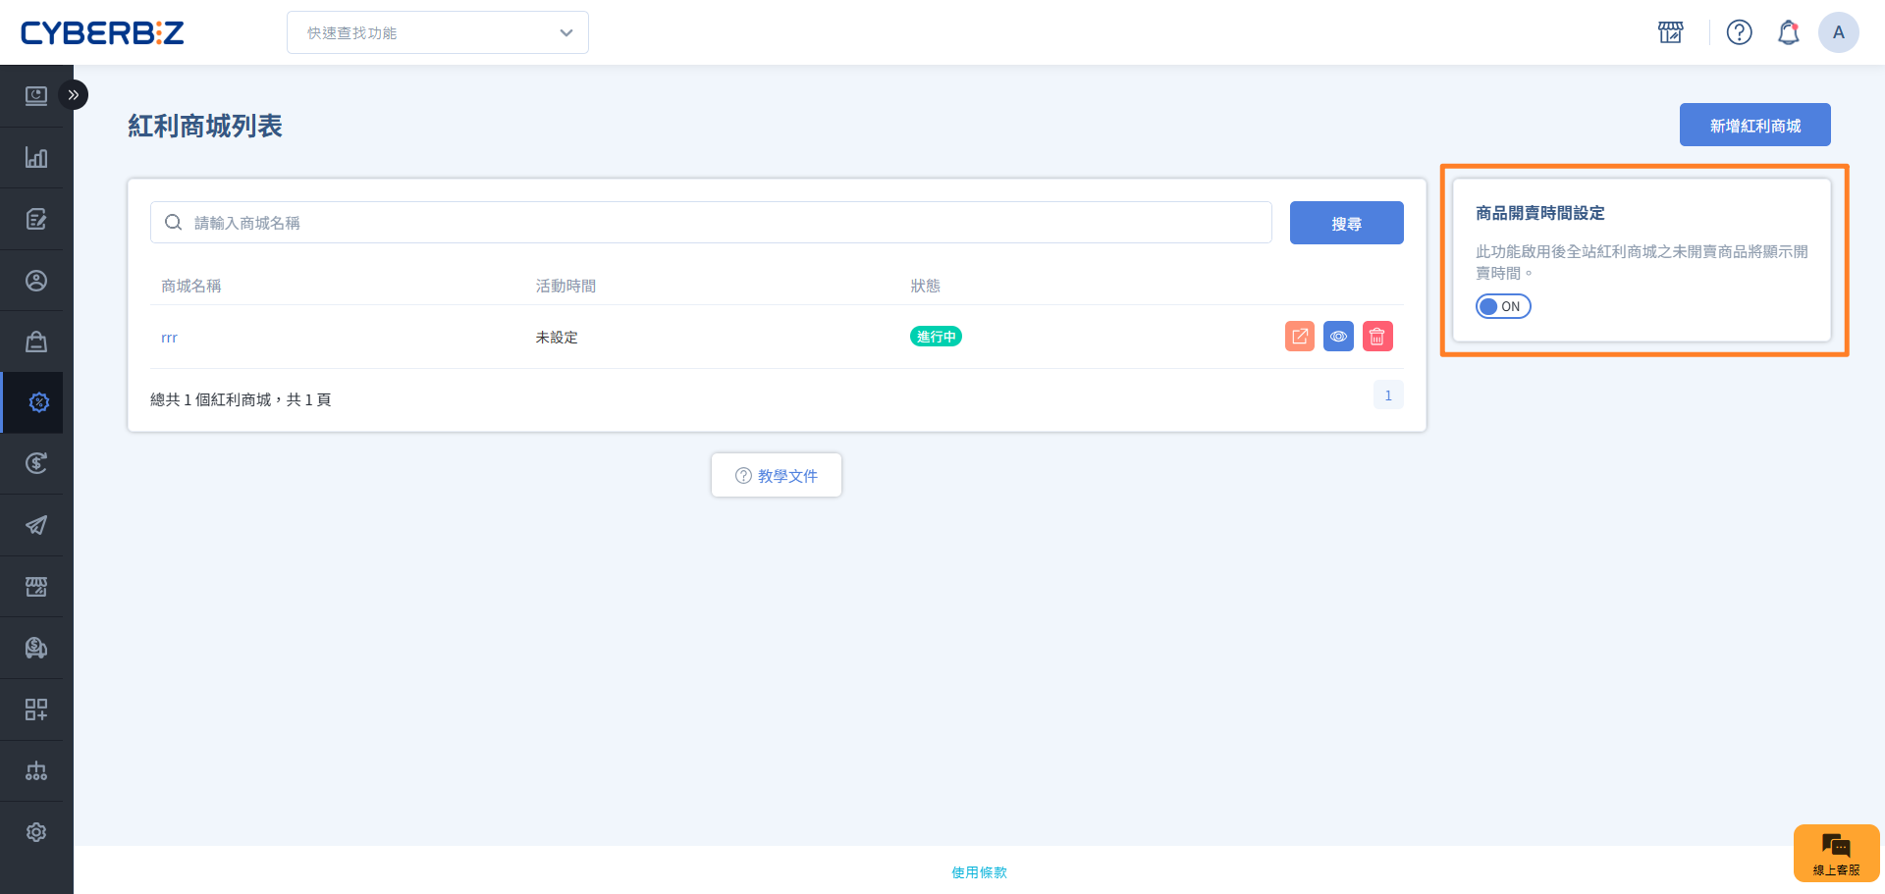
Task: Click the delivery truck sidebar icon
Action: point(36,648)
